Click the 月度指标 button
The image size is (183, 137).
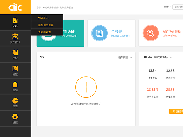coord(176,111)
